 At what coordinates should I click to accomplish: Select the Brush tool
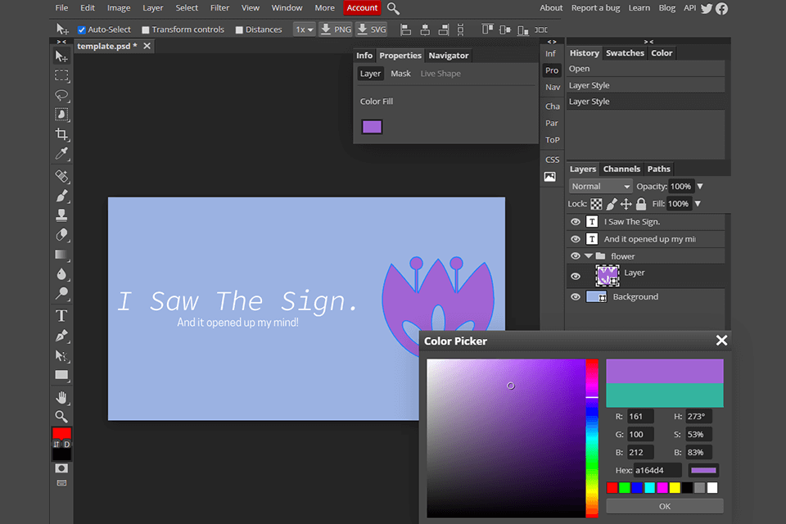(x=61, y=196)
